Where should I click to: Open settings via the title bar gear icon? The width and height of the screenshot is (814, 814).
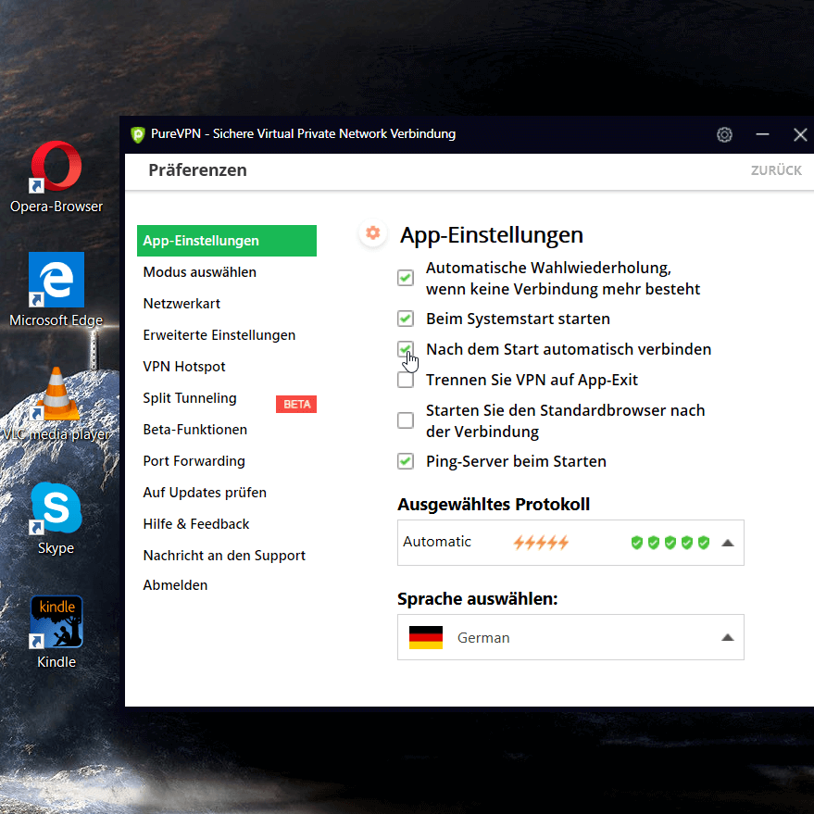click(x=724, y=134)
